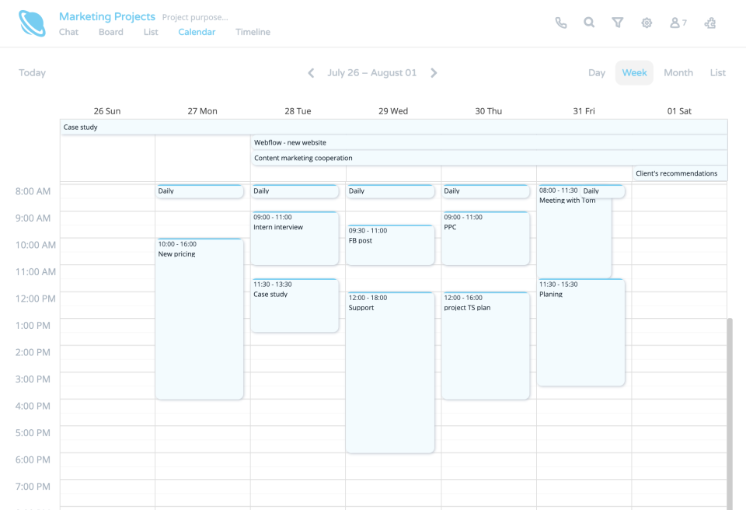
Task: Switch to calendar List view
Action: [x=717, y=73]
